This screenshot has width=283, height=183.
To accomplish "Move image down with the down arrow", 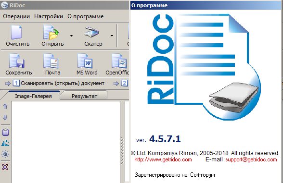I will (x=5, y=117).
